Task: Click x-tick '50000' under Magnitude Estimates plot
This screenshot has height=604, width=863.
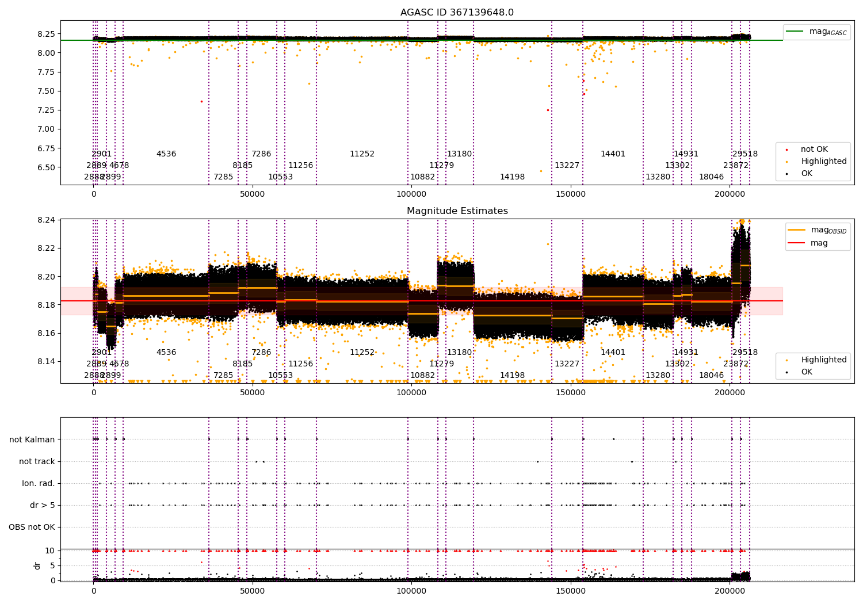Action: coord(253,393)
